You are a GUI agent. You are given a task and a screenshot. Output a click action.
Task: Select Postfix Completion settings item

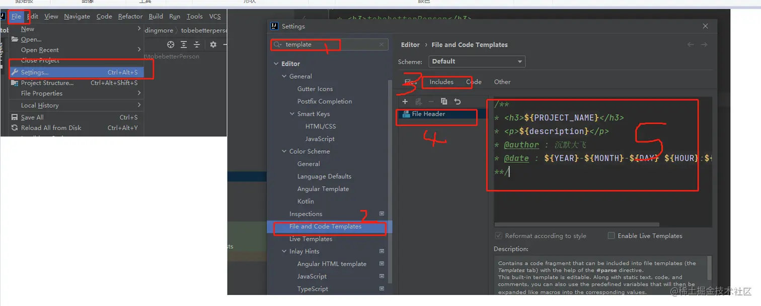(325, 101)
